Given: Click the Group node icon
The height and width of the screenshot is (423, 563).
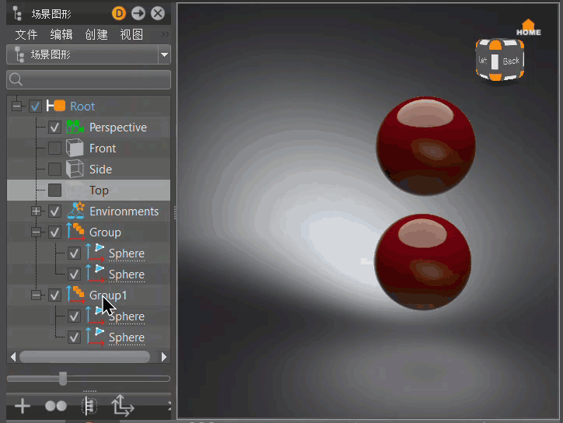Looking at the screenshot, I should click(x=75, y=232).
